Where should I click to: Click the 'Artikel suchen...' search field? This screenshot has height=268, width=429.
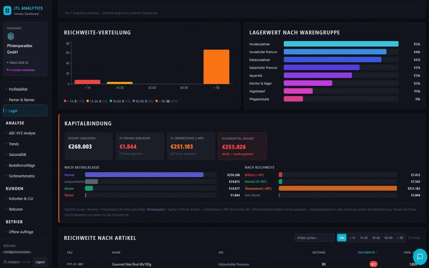point(314,238)
